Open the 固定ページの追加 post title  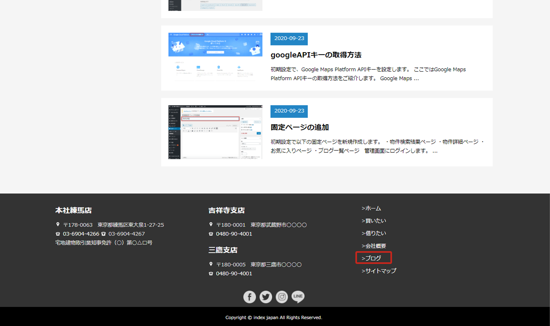(299, 127)
